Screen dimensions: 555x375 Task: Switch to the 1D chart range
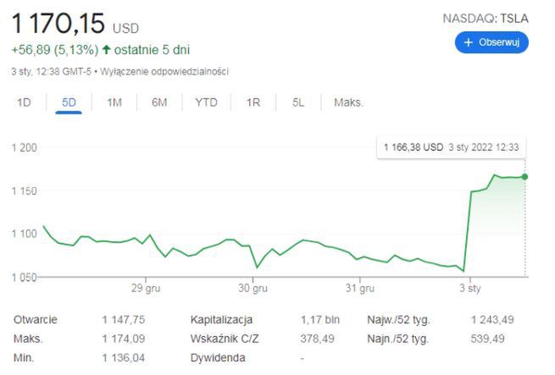click(x=25, y=102)
